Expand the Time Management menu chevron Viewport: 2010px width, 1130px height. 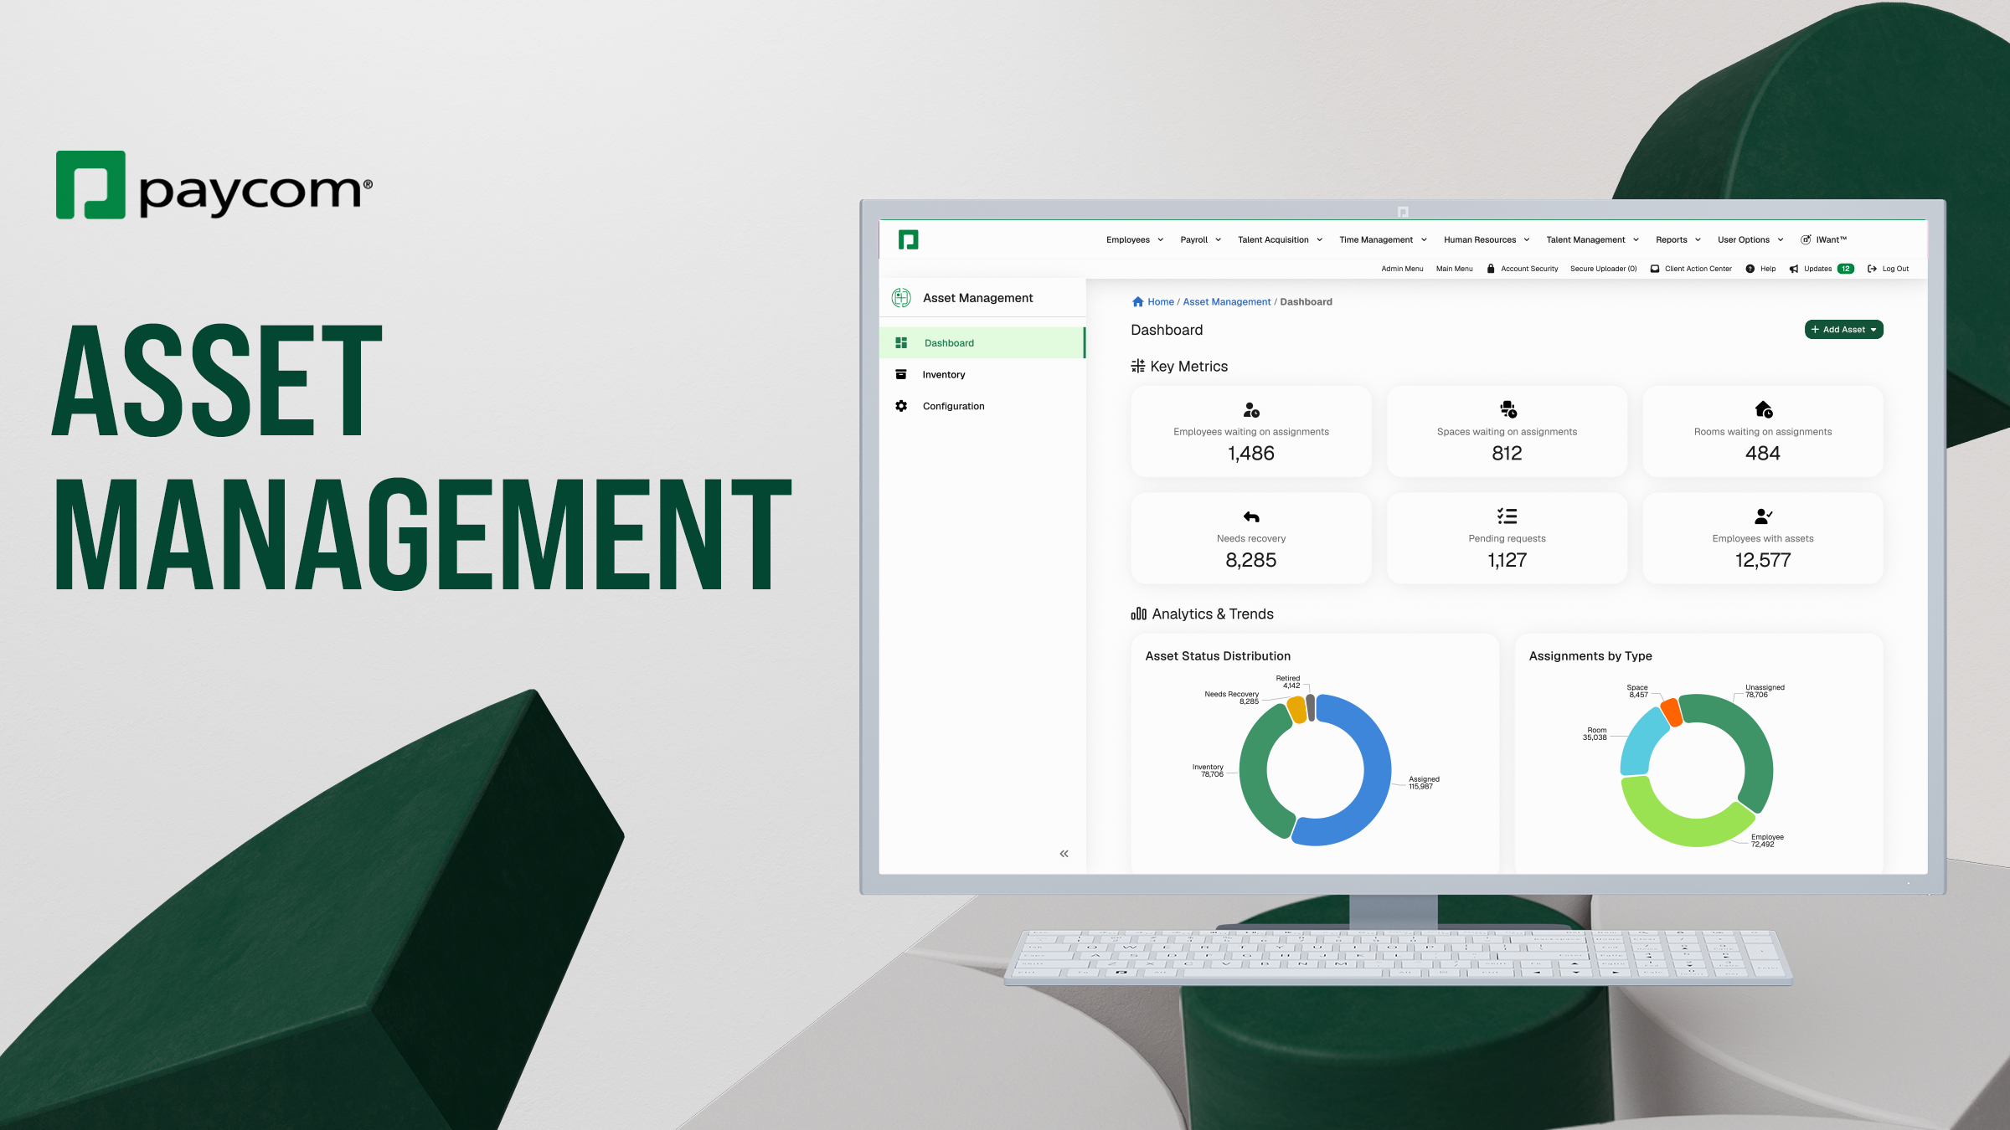tap(1424, 240)
